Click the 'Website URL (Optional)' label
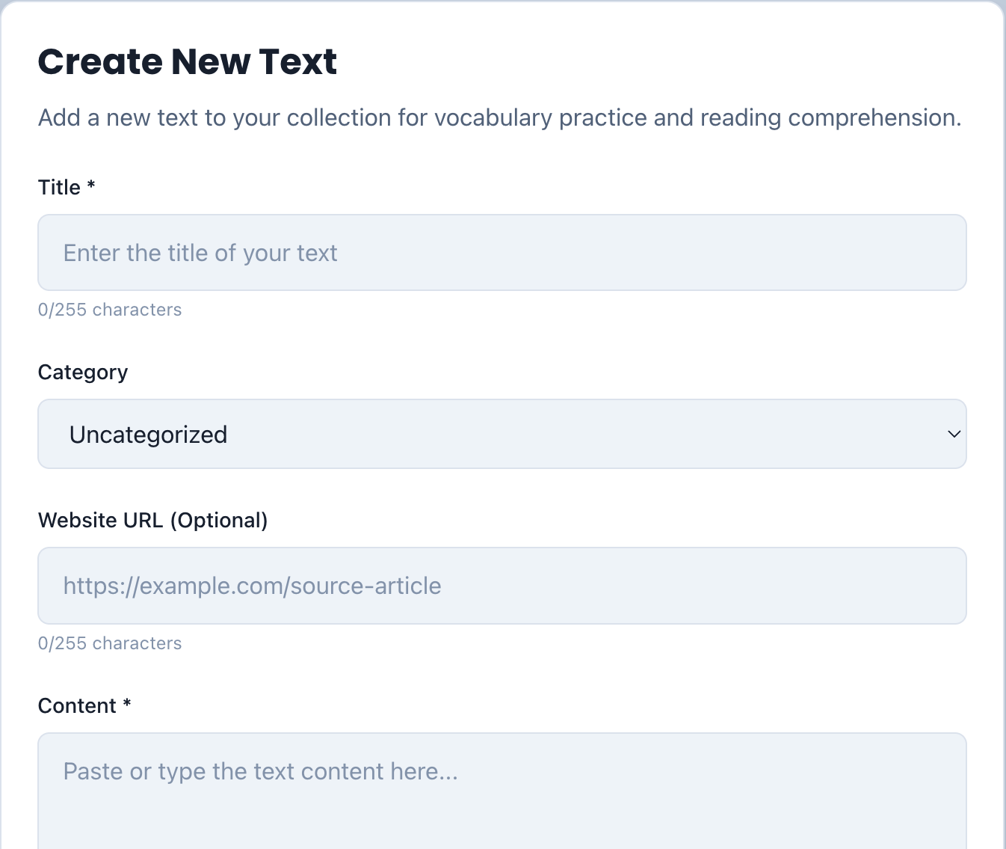The image size is (1006, 849). [x=152, y=520]
